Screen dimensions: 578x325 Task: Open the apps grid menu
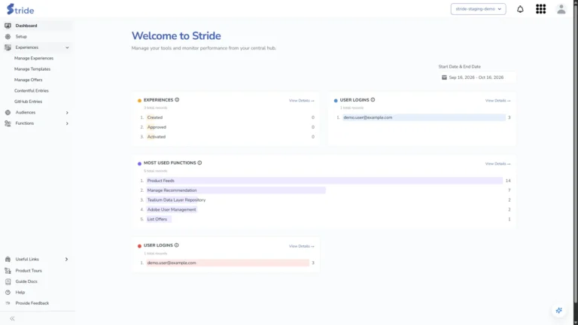click(x=541, y=9)
